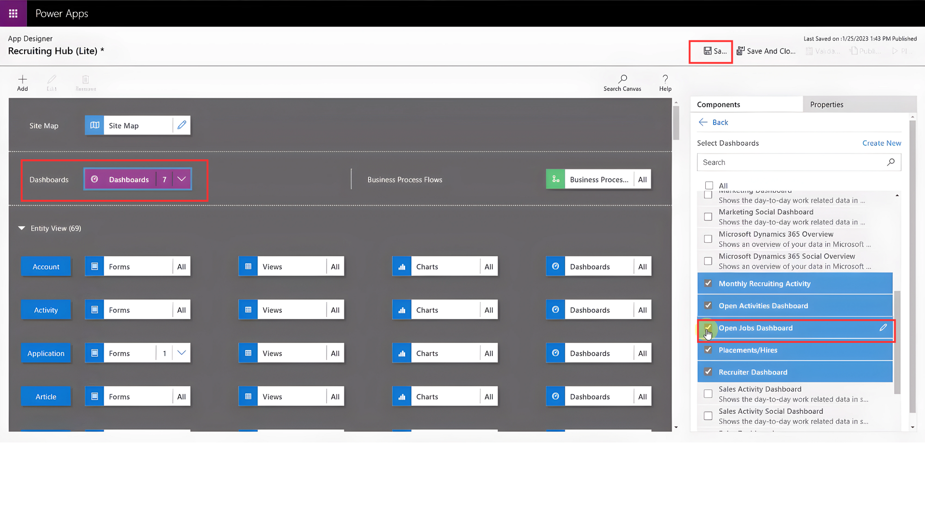The height and width of the screenshot is (520, 925).
Task: Check Marketing Social Dashboard checkbox
Action: click(x=708, y=217)
